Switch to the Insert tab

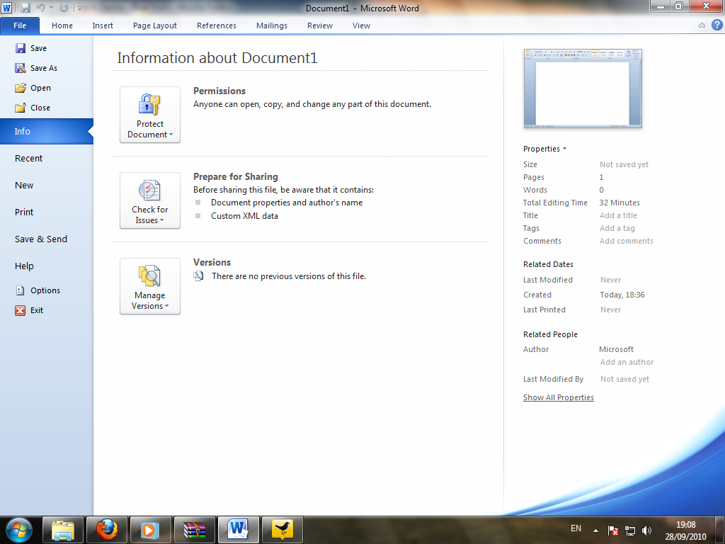click(103, 25)
